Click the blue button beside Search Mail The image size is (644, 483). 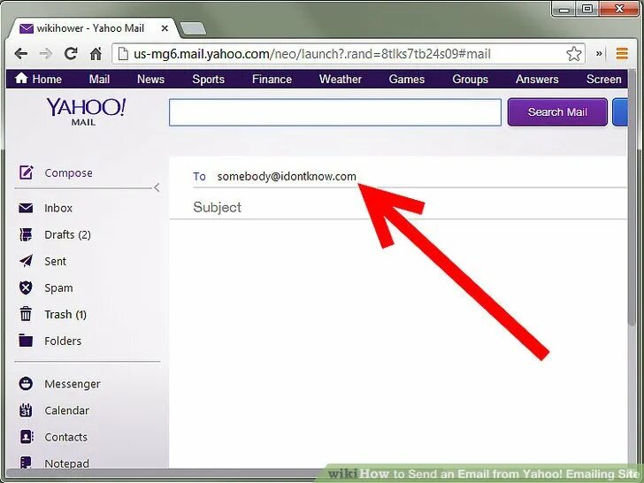click(620, 112)
